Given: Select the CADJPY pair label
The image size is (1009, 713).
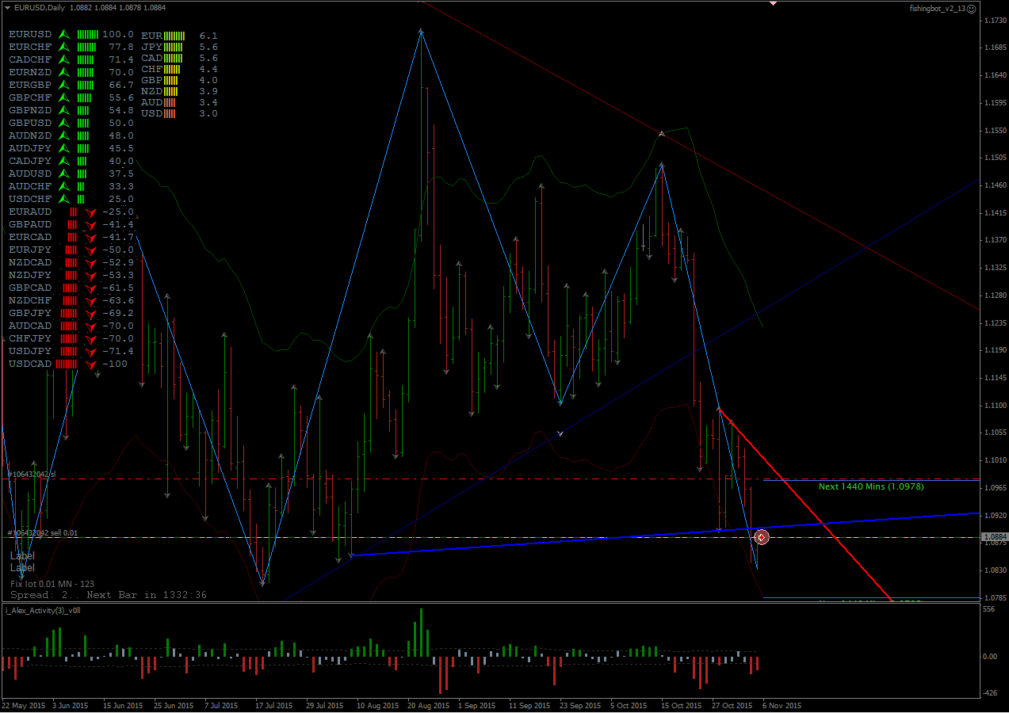Looking at the screenshot, I should click(x=30, y=162).
